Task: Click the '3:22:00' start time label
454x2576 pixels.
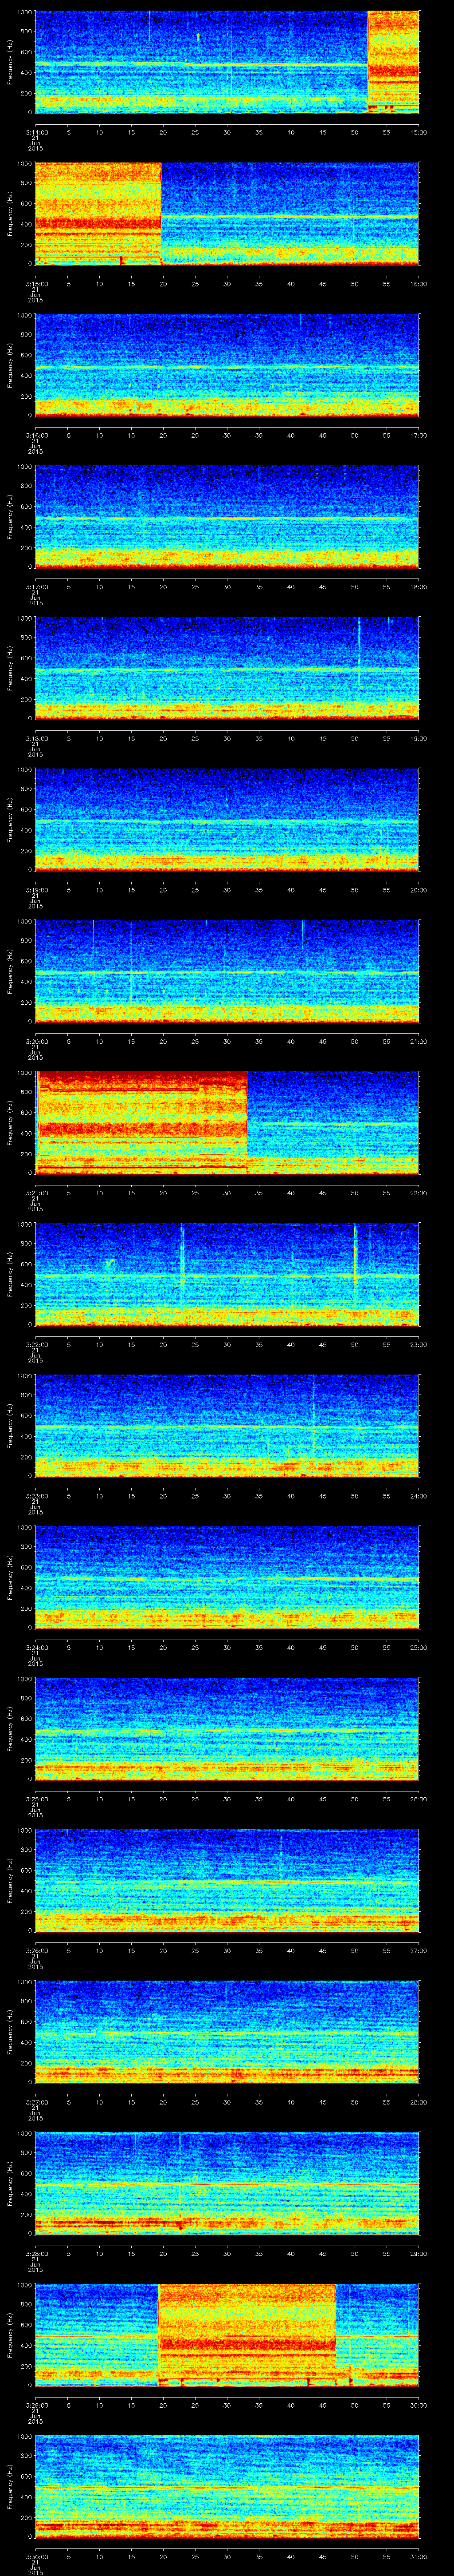Action: (36, 1344)
